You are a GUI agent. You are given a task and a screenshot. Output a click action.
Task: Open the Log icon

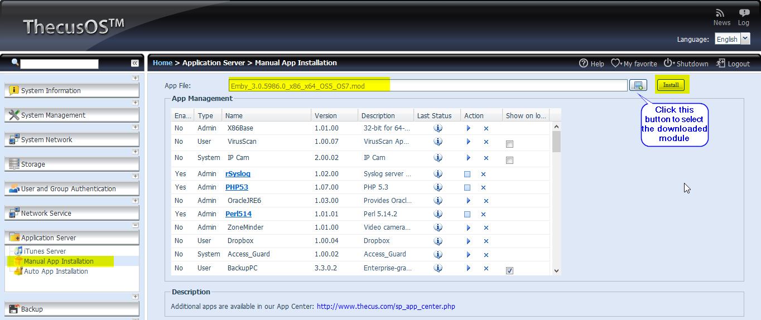click(744, 13)
